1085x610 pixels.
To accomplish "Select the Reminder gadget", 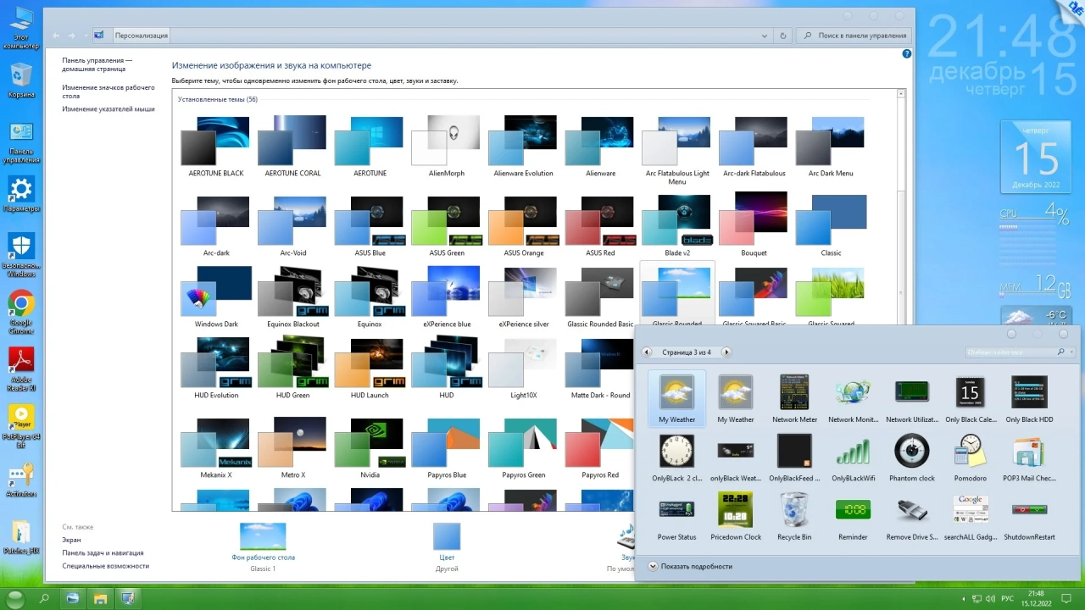I will pos(853,517).
